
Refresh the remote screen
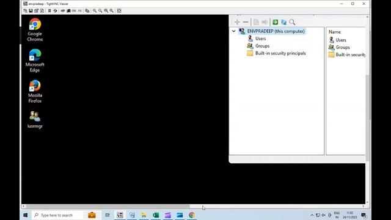coord(55,11)
